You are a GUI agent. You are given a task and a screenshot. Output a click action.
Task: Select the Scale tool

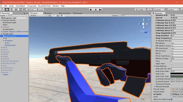coord(16,10)
